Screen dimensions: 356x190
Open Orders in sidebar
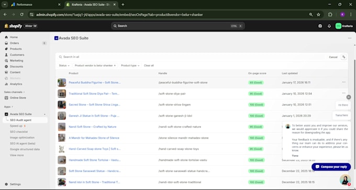click(14, 43)
